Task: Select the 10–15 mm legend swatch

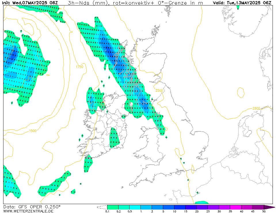Action: pyautogui.click(x=180, y=207)
